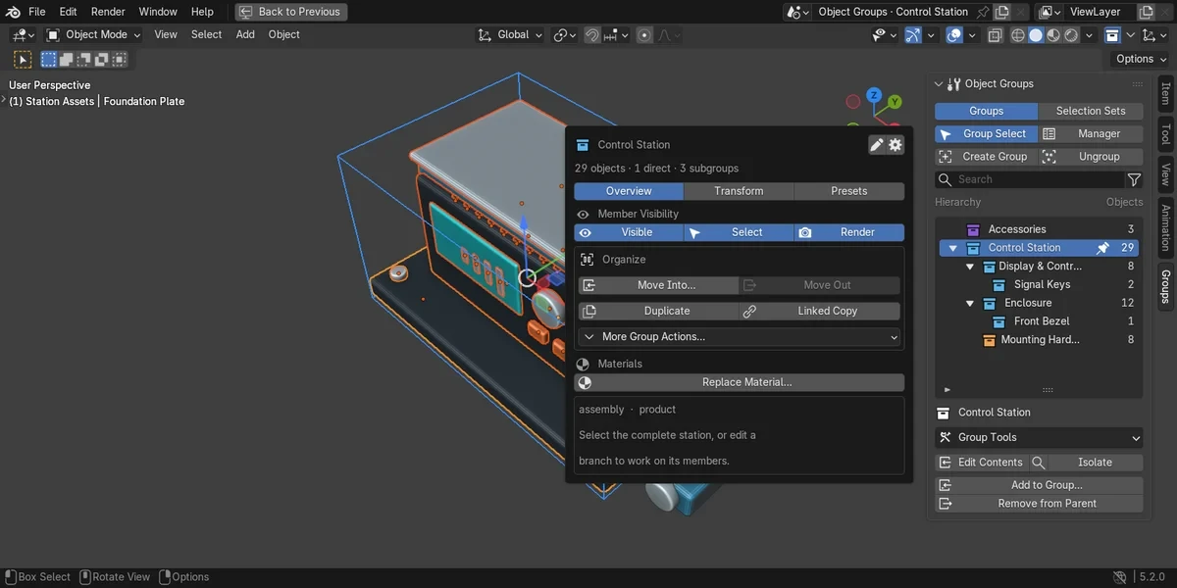Click the Ungroup button
The width and height of the screenshot is (1177, 588).
click(1091, 157)
